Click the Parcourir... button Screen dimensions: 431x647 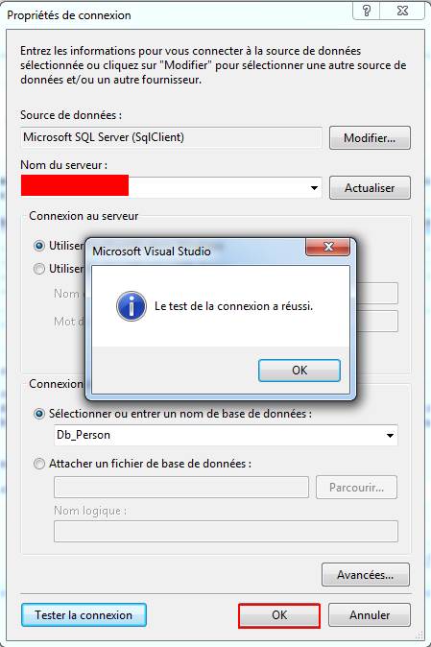pos(357,488)
